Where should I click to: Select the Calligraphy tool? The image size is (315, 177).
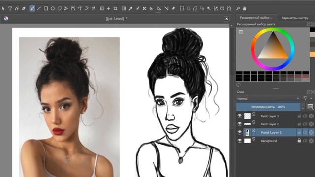[24, 9]
